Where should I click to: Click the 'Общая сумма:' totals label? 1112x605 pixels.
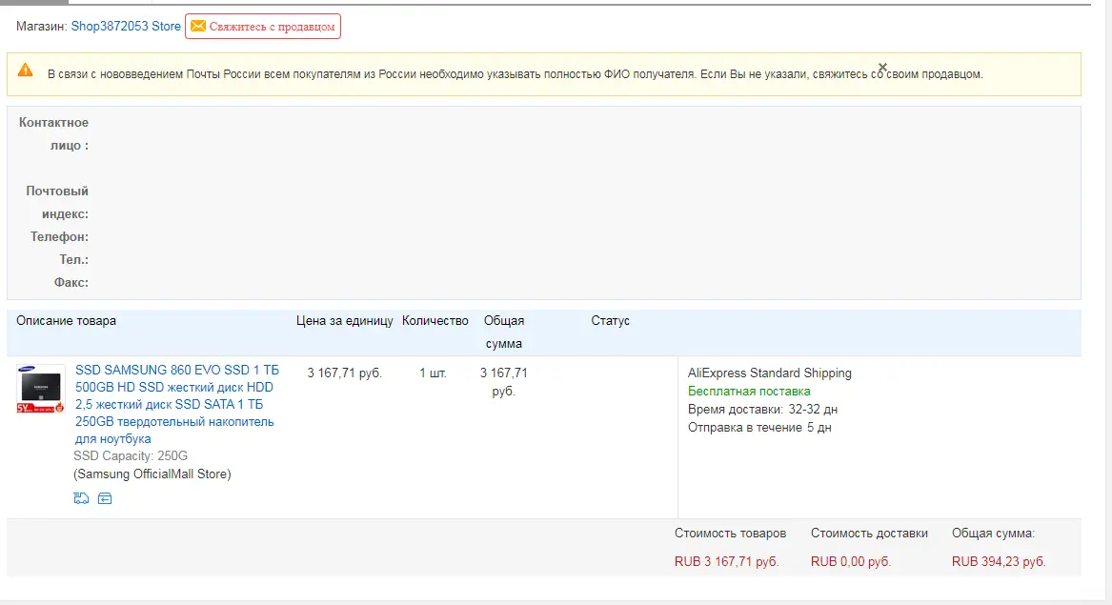993,534
